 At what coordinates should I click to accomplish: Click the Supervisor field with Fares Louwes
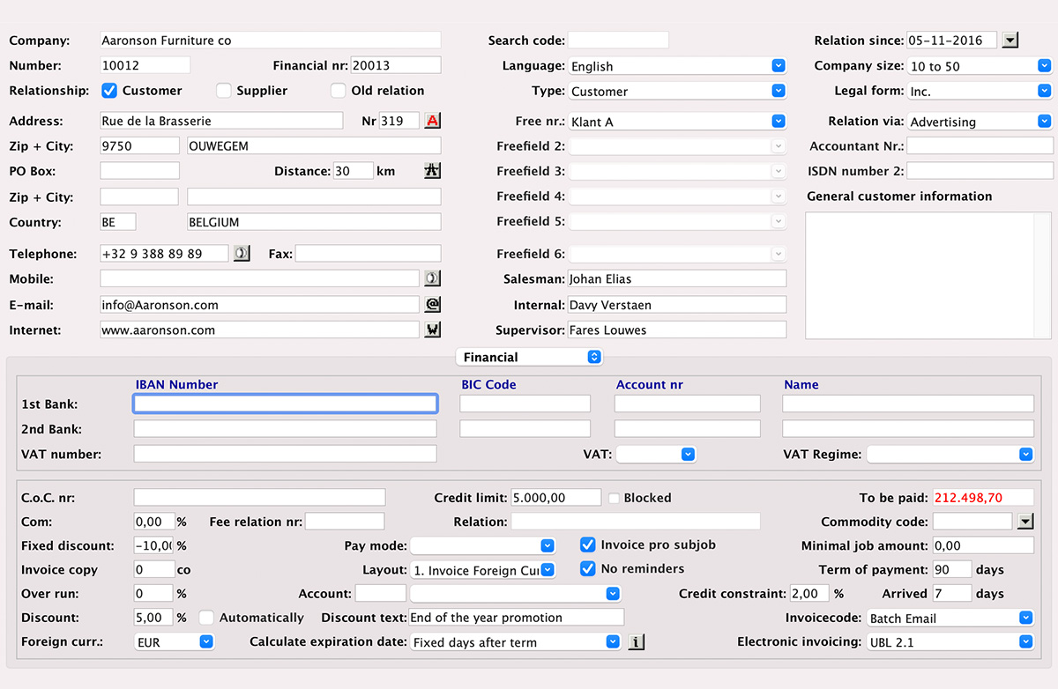[677, 330]
